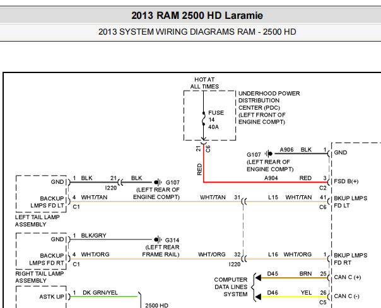The height and width of the screenshot is (308, 381).
Task: Click the 'D46' circuit label
Action: click(x=273, y=293)
